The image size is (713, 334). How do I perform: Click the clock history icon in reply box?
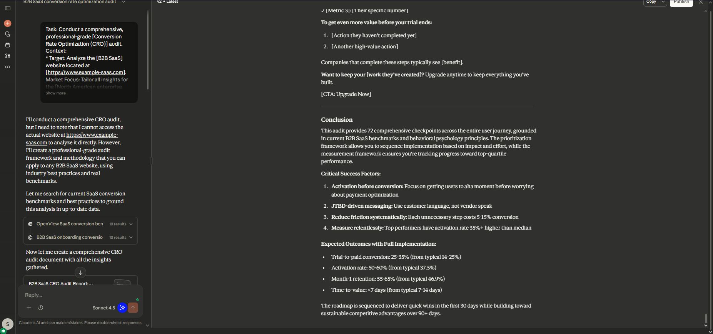click(41, 308)
